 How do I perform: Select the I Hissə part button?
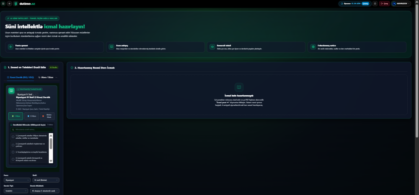pos(16,116)
